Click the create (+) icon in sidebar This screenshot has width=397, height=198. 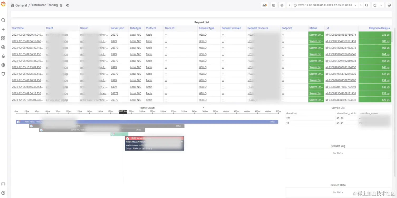tap(3, 29)
